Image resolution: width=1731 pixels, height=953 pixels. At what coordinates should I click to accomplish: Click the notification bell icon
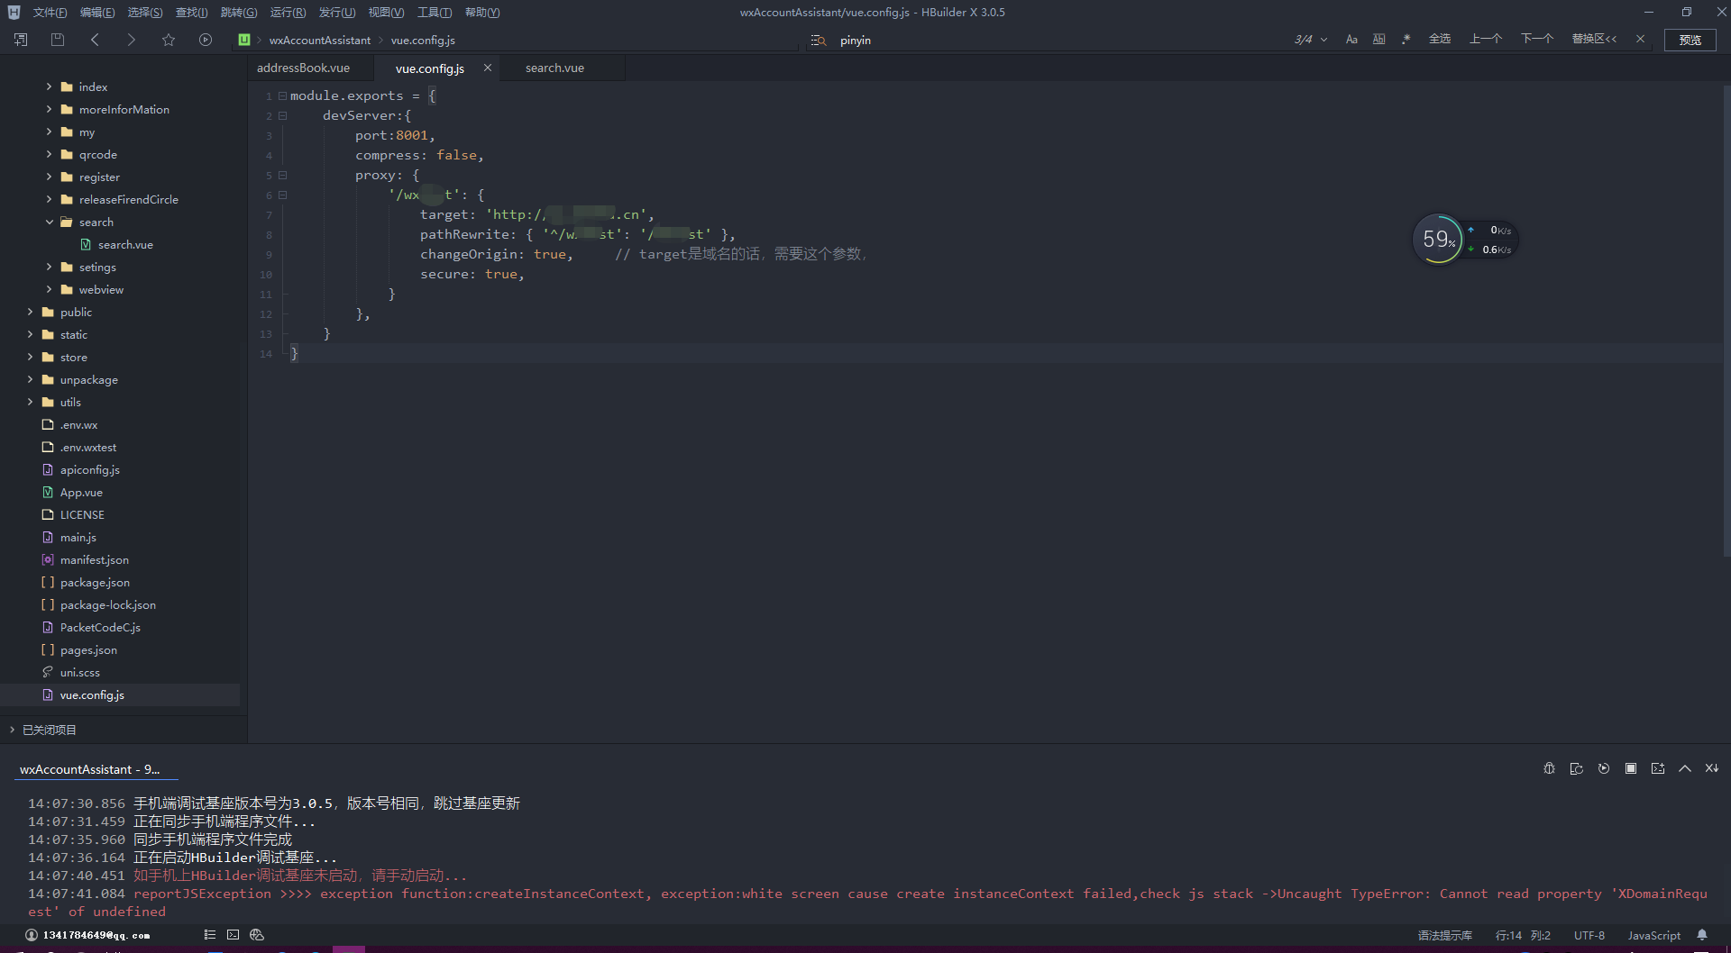click(x=1702, y=935)
